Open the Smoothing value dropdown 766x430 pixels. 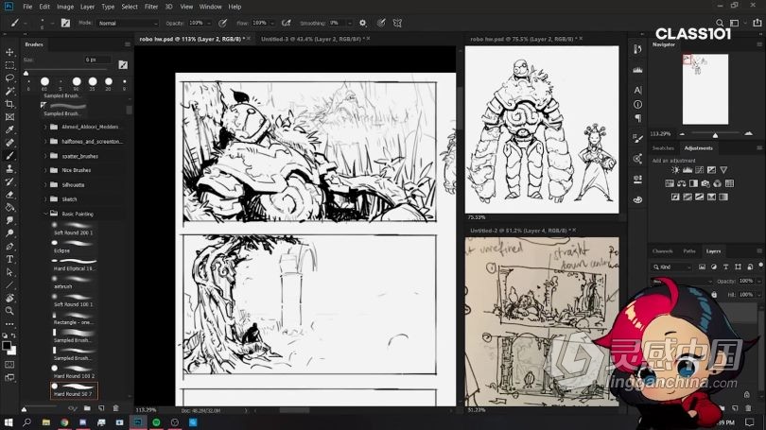pos(349,23)
